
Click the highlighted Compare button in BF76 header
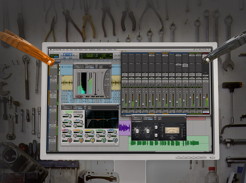coord(150,119)
